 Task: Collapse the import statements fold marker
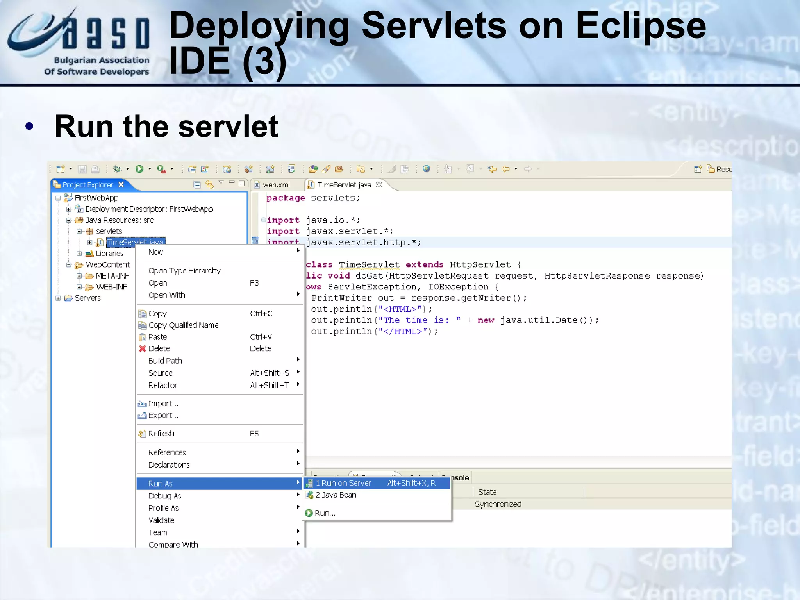[x=263, y=220]
